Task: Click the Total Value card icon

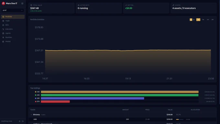Action: click(x=31, y=5)
